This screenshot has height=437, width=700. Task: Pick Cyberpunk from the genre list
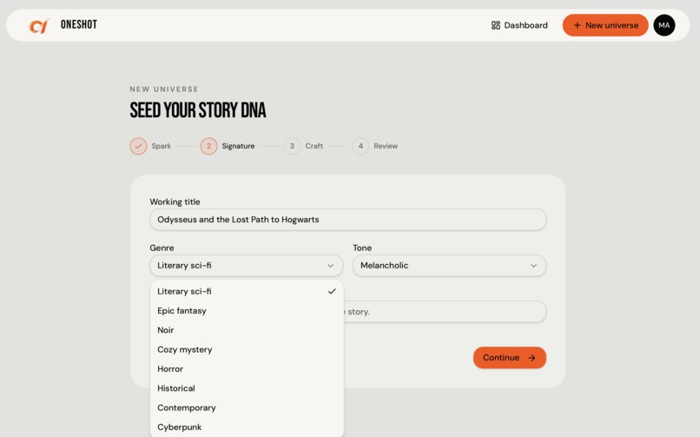pyautogui.click(x=247, y=427)
